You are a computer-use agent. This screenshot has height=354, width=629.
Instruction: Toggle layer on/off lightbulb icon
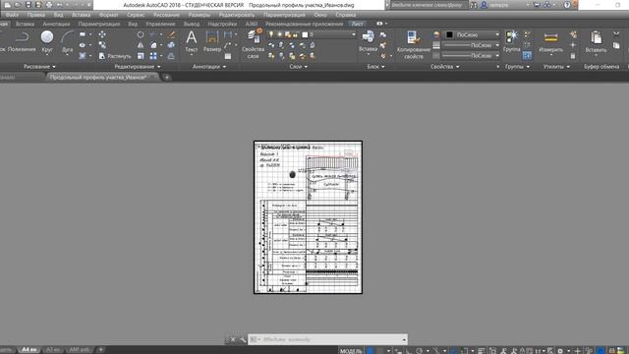(x=271, y=35)
